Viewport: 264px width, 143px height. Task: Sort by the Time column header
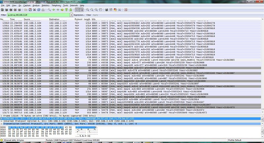pos(16,19)
